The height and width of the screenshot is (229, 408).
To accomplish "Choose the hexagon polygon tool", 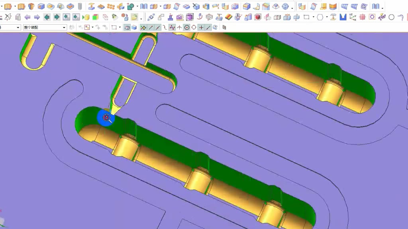I will (x=320, y=17).
